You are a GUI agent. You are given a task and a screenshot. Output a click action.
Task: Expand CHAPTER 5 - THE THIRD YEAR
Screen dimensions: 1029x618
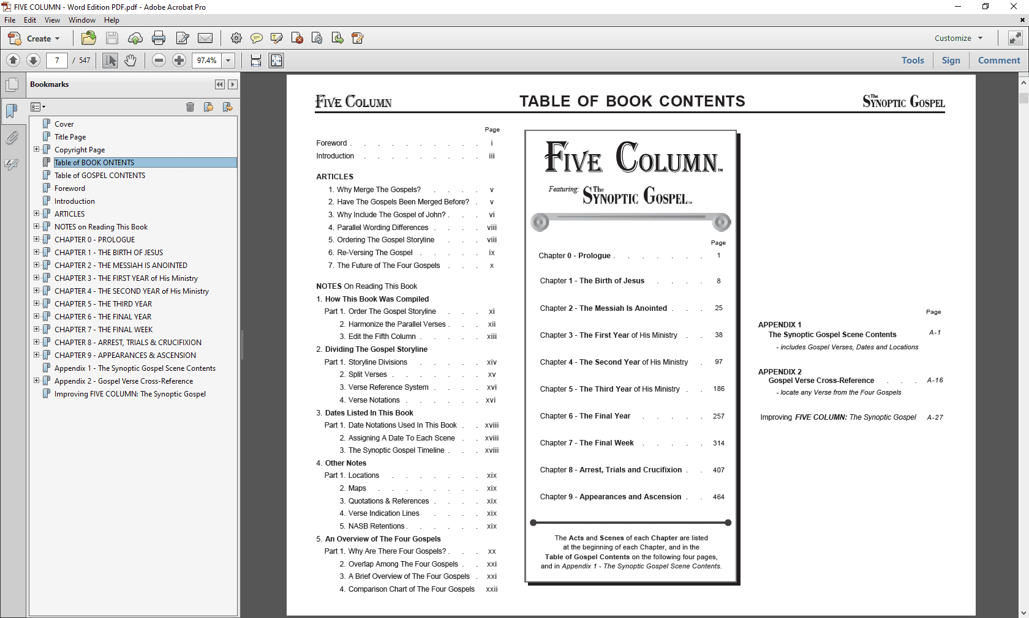coord(36,303)
